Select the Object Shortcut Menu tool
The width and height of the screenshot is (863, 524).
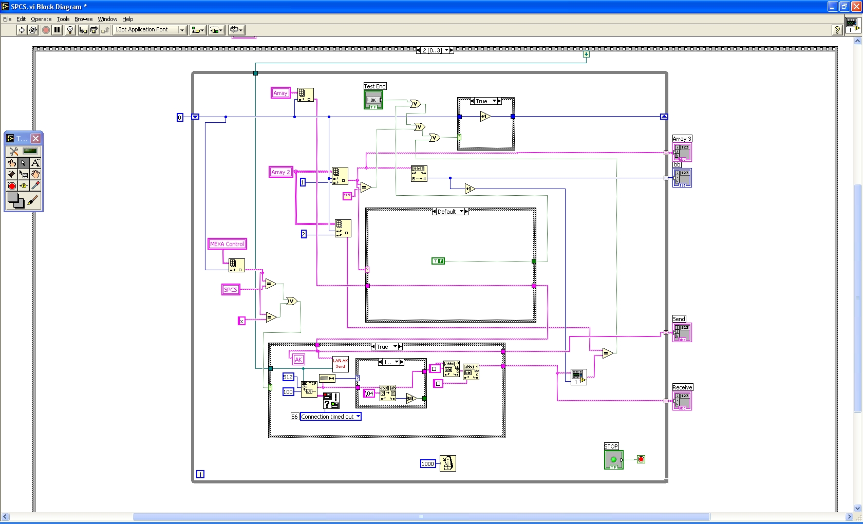coord(24,174)
